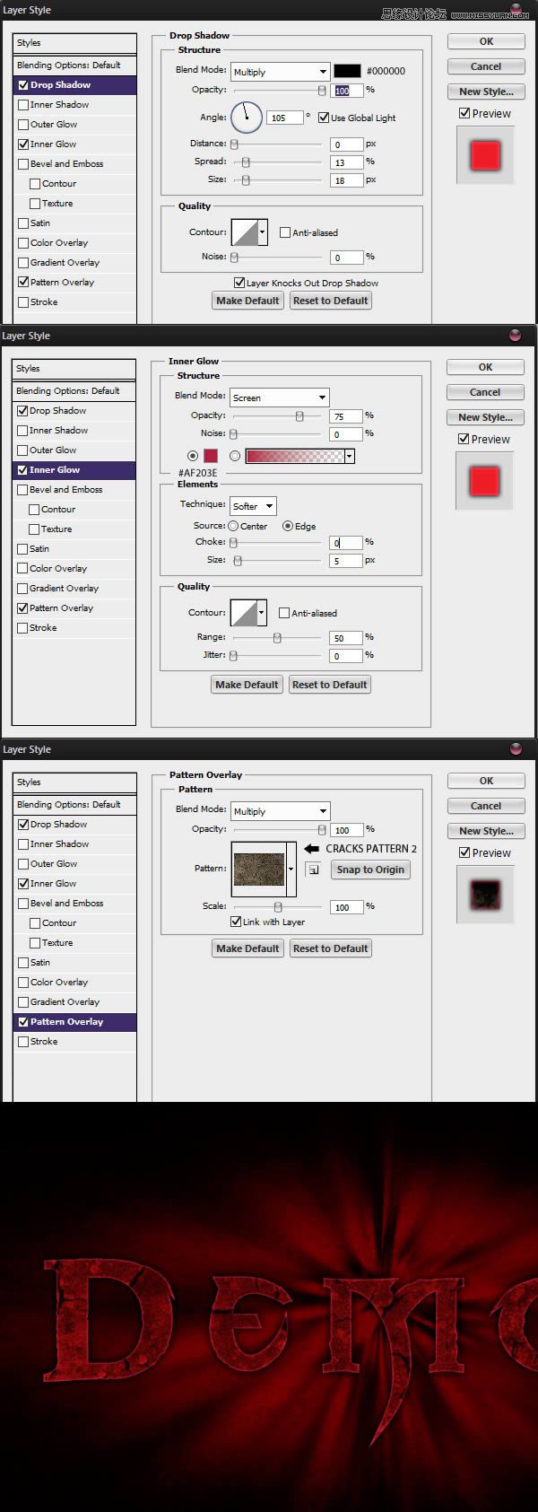Screen dimensions: 538x1512
Task: Enable Stroke checkbox in Pattern Overlay dialog
Action: tap(23, 1042)
